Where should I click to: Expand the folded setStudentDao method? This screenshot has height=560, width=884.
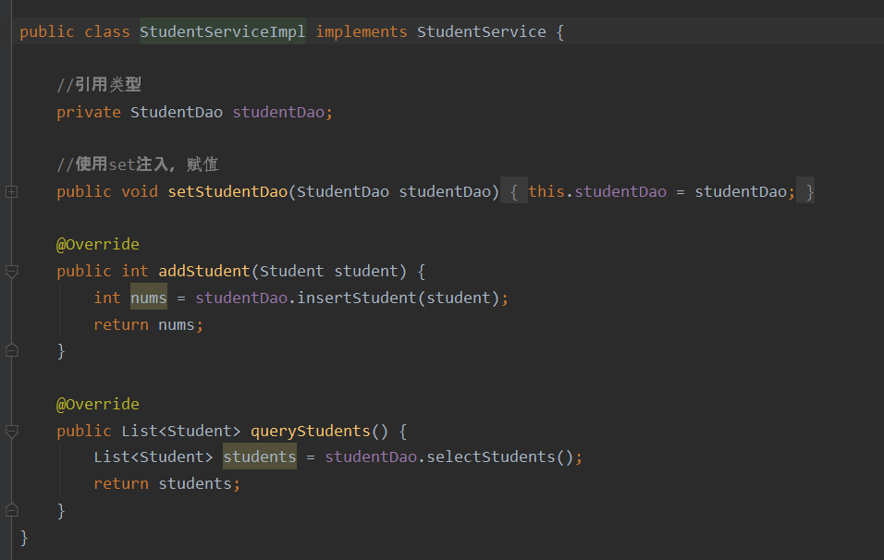click(x=11, y=191)
